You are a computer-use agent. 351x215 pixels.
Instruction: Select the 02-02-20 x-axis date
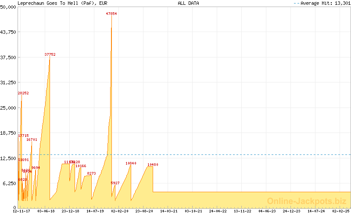[120, 211]
